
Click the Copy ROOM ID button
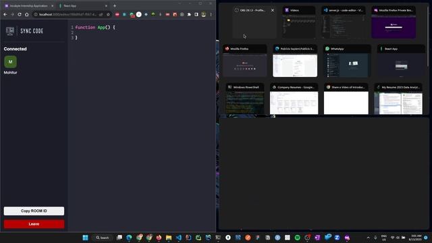(34, 211)
